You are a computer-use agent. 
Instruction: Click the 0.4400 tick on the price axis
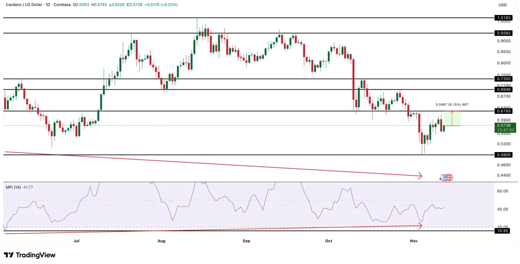[x=504, y=175]
